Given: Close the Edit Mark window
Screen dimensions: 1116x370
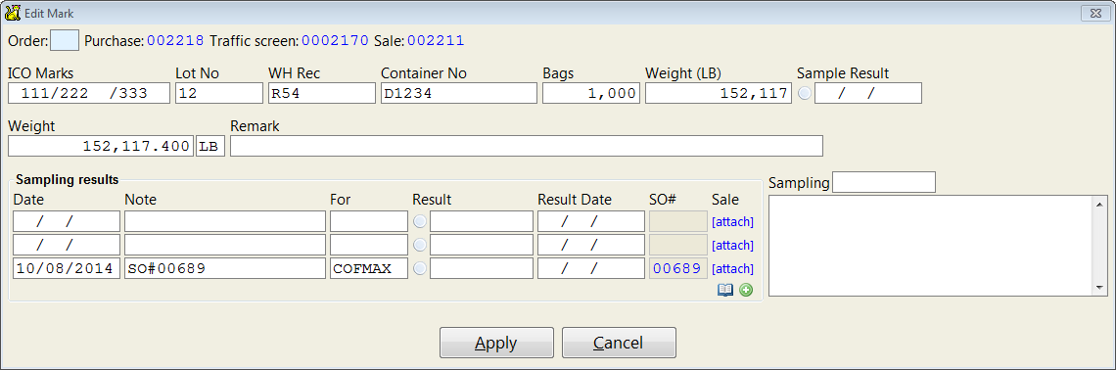Looking at the screenshot, I should 1095,12.
